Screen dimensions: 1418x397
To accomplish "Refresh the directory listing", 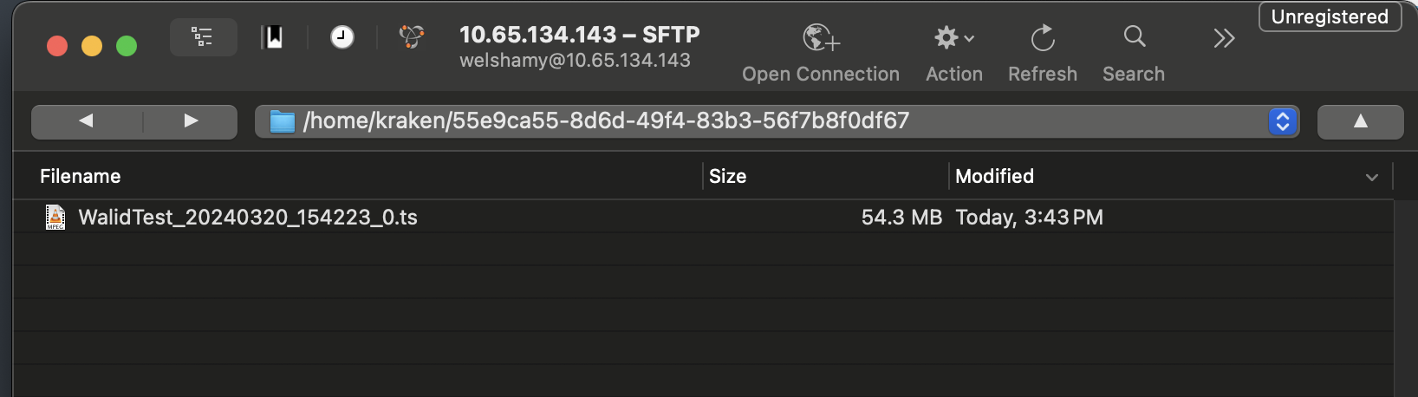I will (1042, 38).
